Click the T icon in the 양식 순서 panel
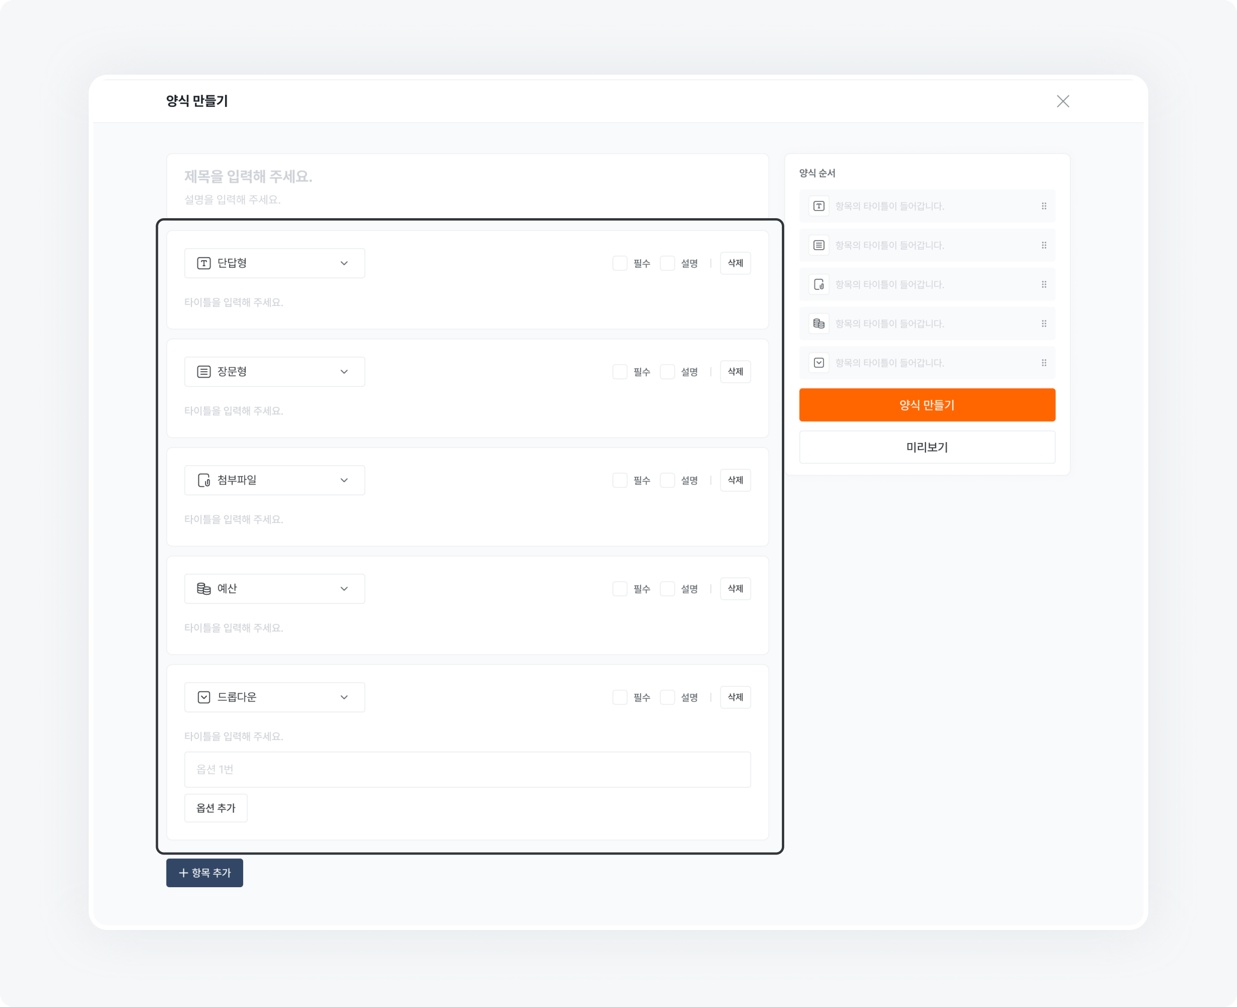 click(818, 206)
